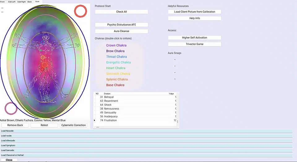The image size is (297, 162).
Task: Launch Higher Self Activation
Action: coord(195,38)
